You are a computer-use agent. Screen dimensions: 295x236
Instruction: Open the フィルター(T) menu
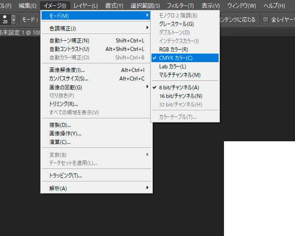180,6
